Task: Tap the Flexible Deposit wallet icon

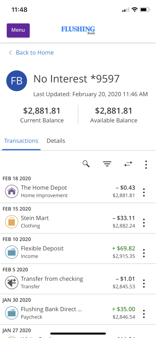Action: click(11, 252)
